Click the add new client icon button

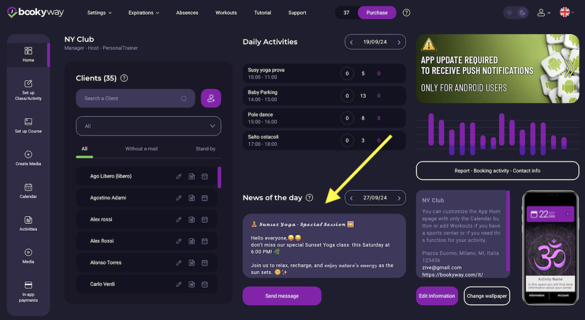(211, 98)
